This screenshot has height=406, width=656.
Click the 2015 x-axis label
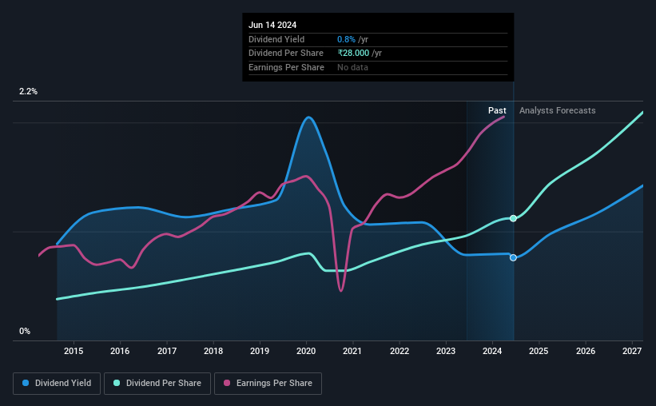(74, 351)
